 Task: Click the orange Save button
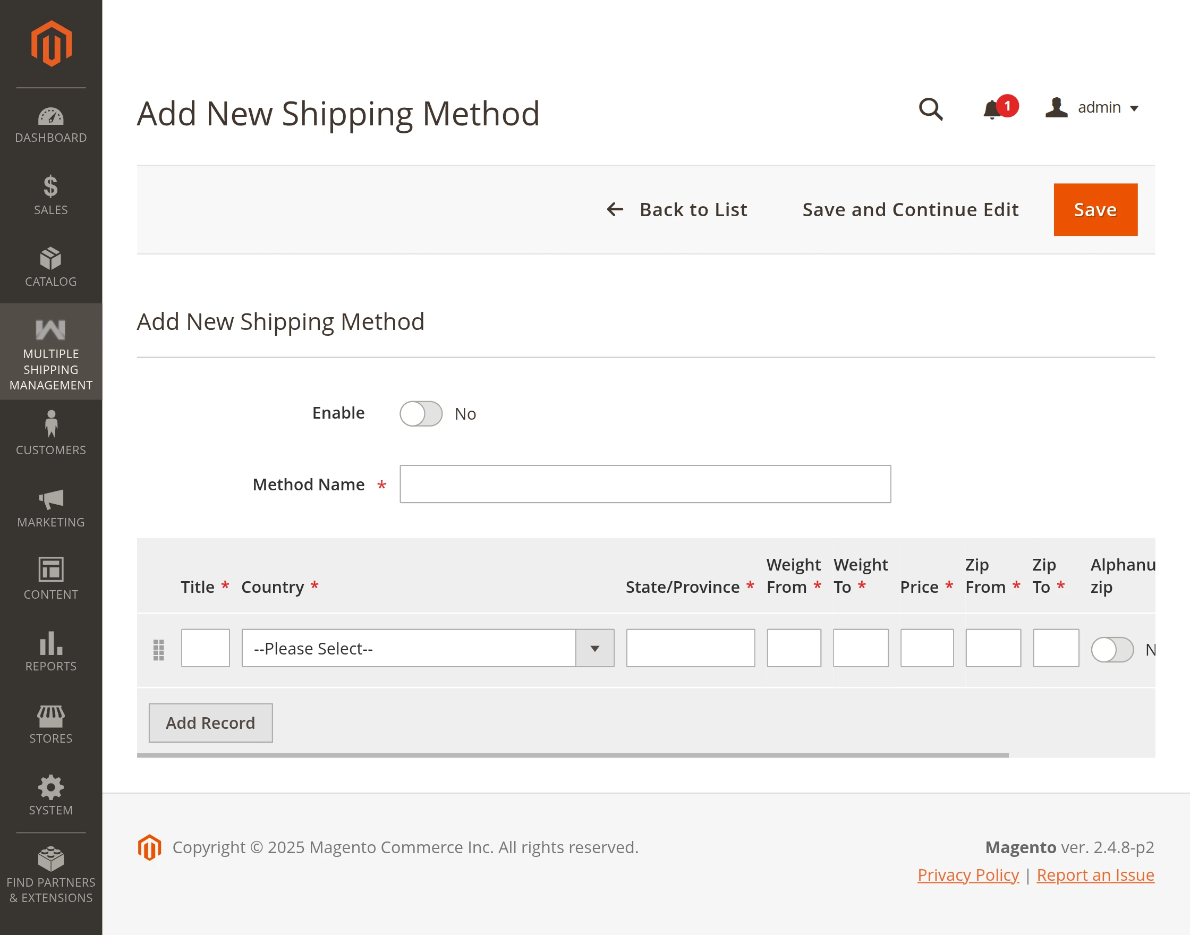pos(1095,210)
